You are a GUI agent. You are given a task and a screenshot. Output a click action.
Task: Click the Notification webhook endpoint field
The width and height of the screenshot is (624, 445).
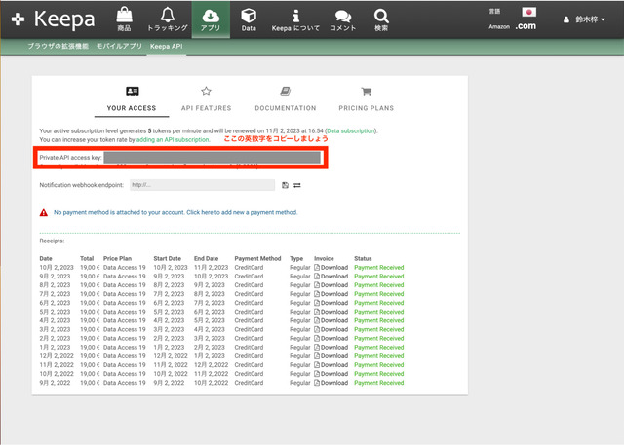201,185
